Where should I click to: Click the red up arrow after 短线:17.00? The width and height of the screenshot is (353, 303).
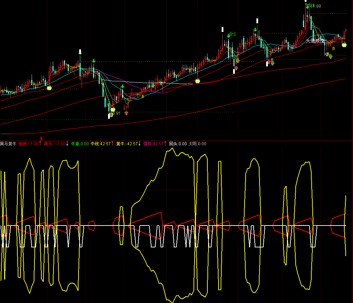tap(40, 144)
